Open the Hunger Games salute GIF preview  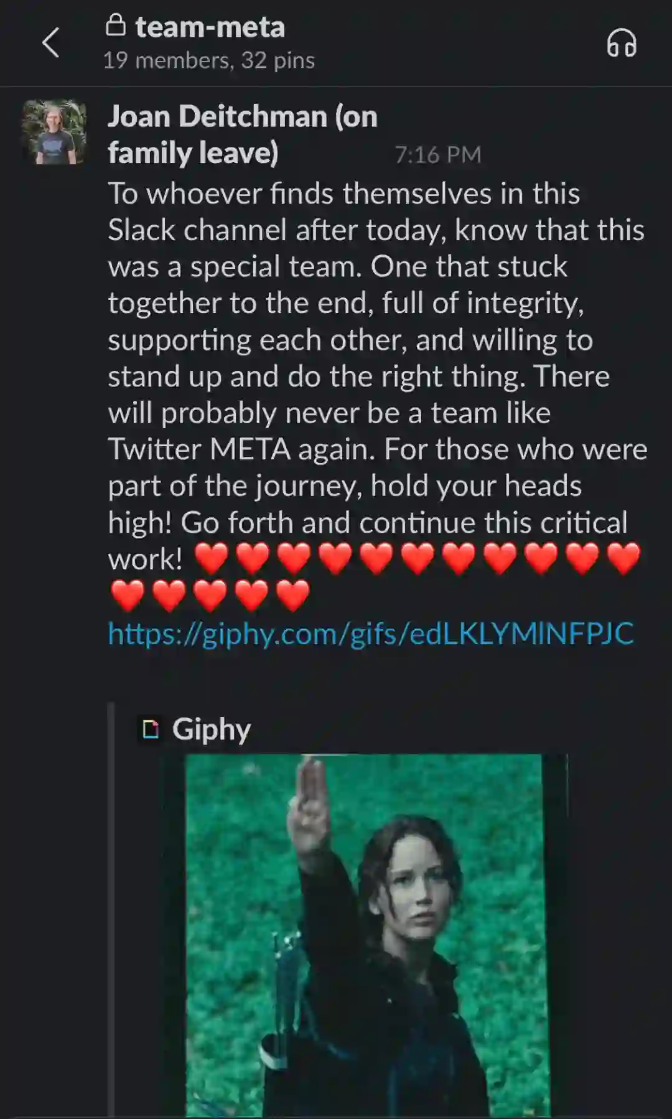pos(368,935)
